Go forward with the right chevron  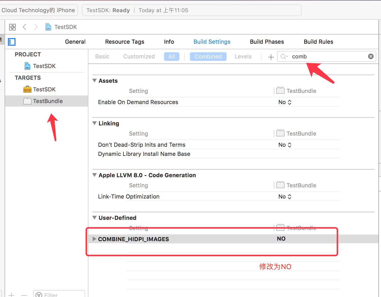click(36, 27)
